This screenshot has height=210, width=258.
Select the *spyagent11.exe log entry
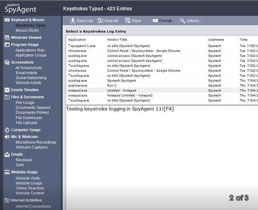pos(162,46)
